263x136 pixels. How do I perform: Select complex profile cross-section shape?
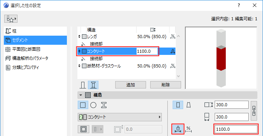click(104, 105)
